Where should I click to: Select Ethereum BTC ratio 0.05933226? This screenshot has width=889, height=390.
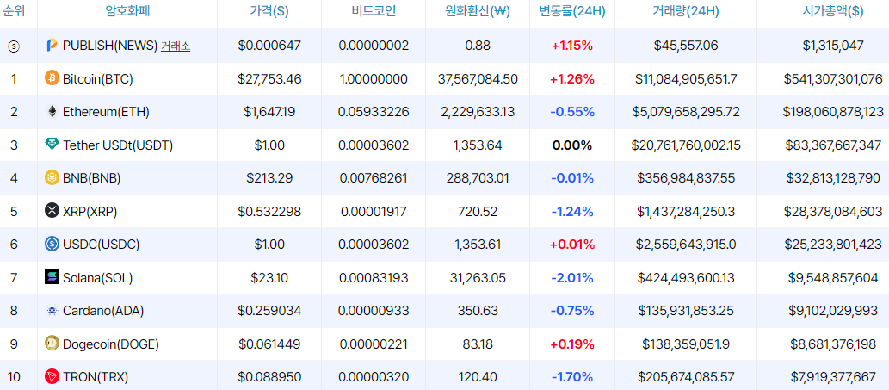pos(373,112)
